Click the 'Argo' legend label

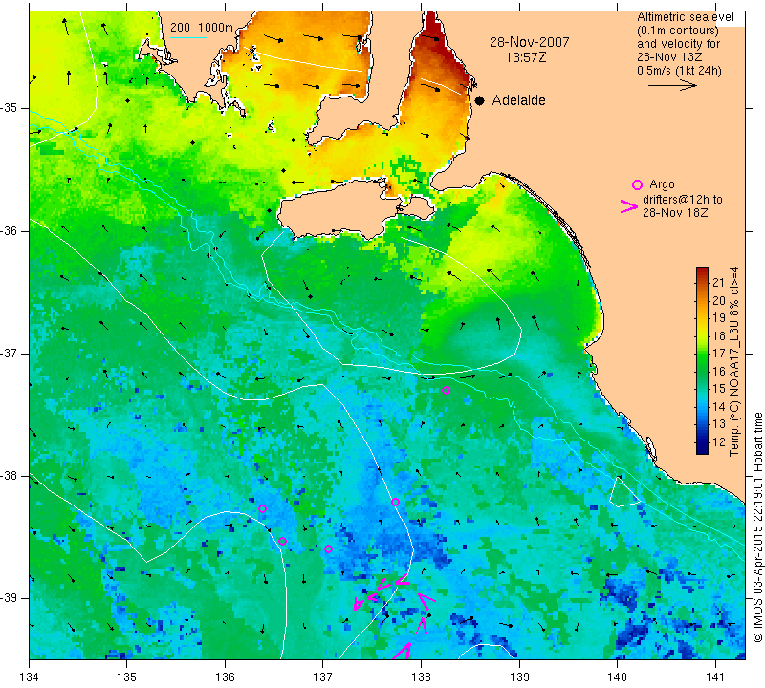point(662,184)
